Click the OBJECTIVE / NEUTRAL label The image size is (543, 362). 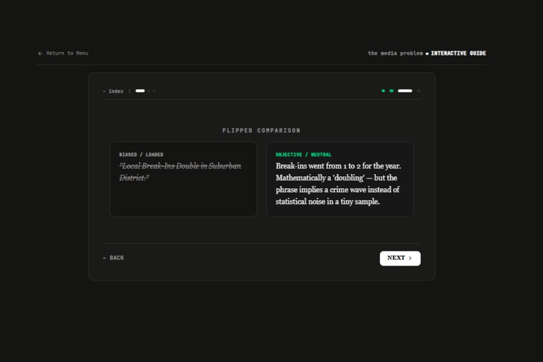point(303,154)
